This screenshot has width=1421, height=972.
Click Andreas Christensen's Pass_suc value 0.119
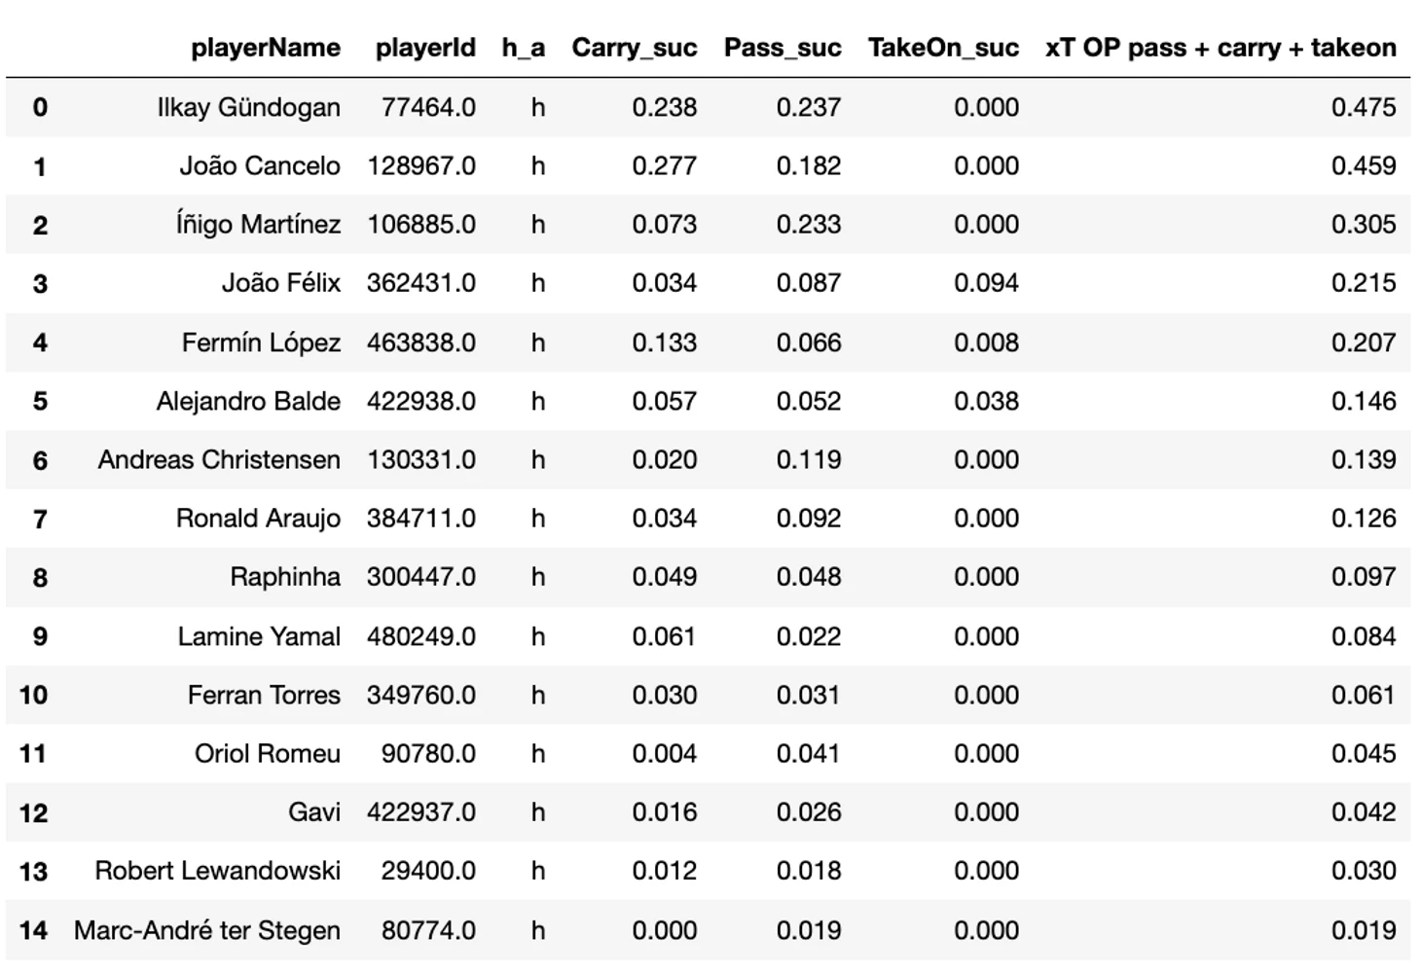coord(808,459)
